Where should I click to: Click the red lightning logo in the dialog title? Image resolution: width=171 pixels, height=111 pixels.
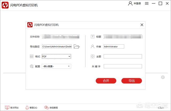[x=30, y=25]
